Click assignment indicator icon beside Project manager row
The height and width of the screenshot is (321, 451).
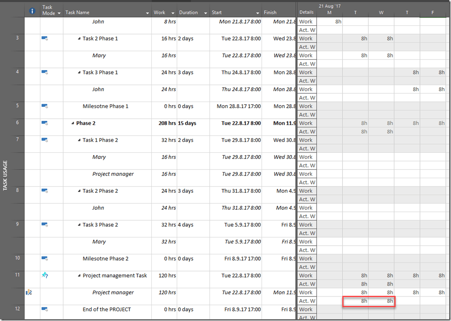[29, 293]
